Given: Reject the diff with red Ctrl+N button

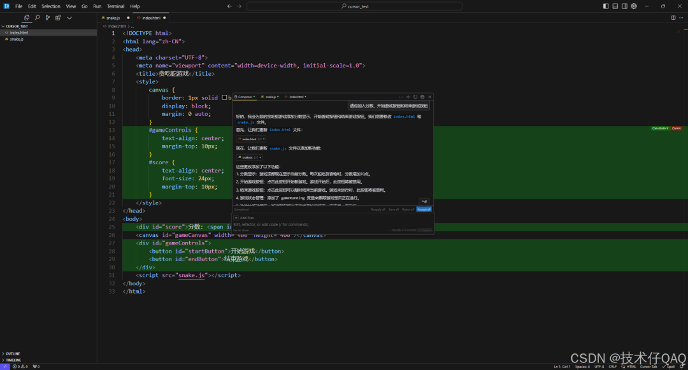Looking at the screenshot, I should [676, 129].
